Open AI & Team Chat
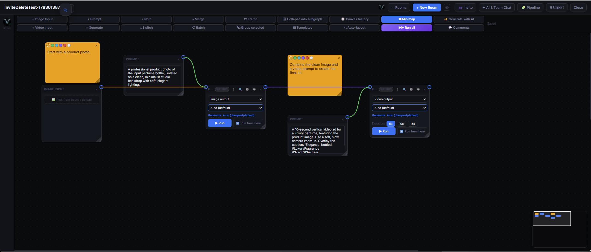 (x=497, y=7)
